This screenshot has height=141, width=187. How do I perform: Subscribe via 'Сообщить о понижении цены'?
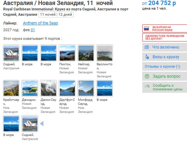(x=165, y=87)
